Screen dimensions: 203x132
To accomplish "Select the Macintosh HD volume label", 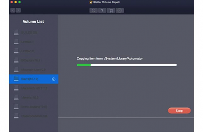I will [x=34, y=88].
